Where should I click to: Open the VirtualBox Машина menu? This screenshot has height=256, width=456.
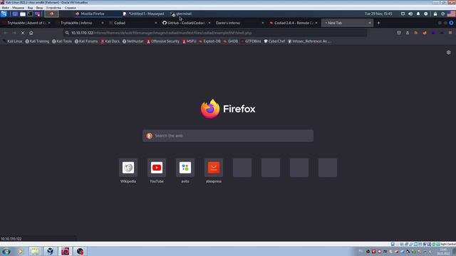[18, 8]
